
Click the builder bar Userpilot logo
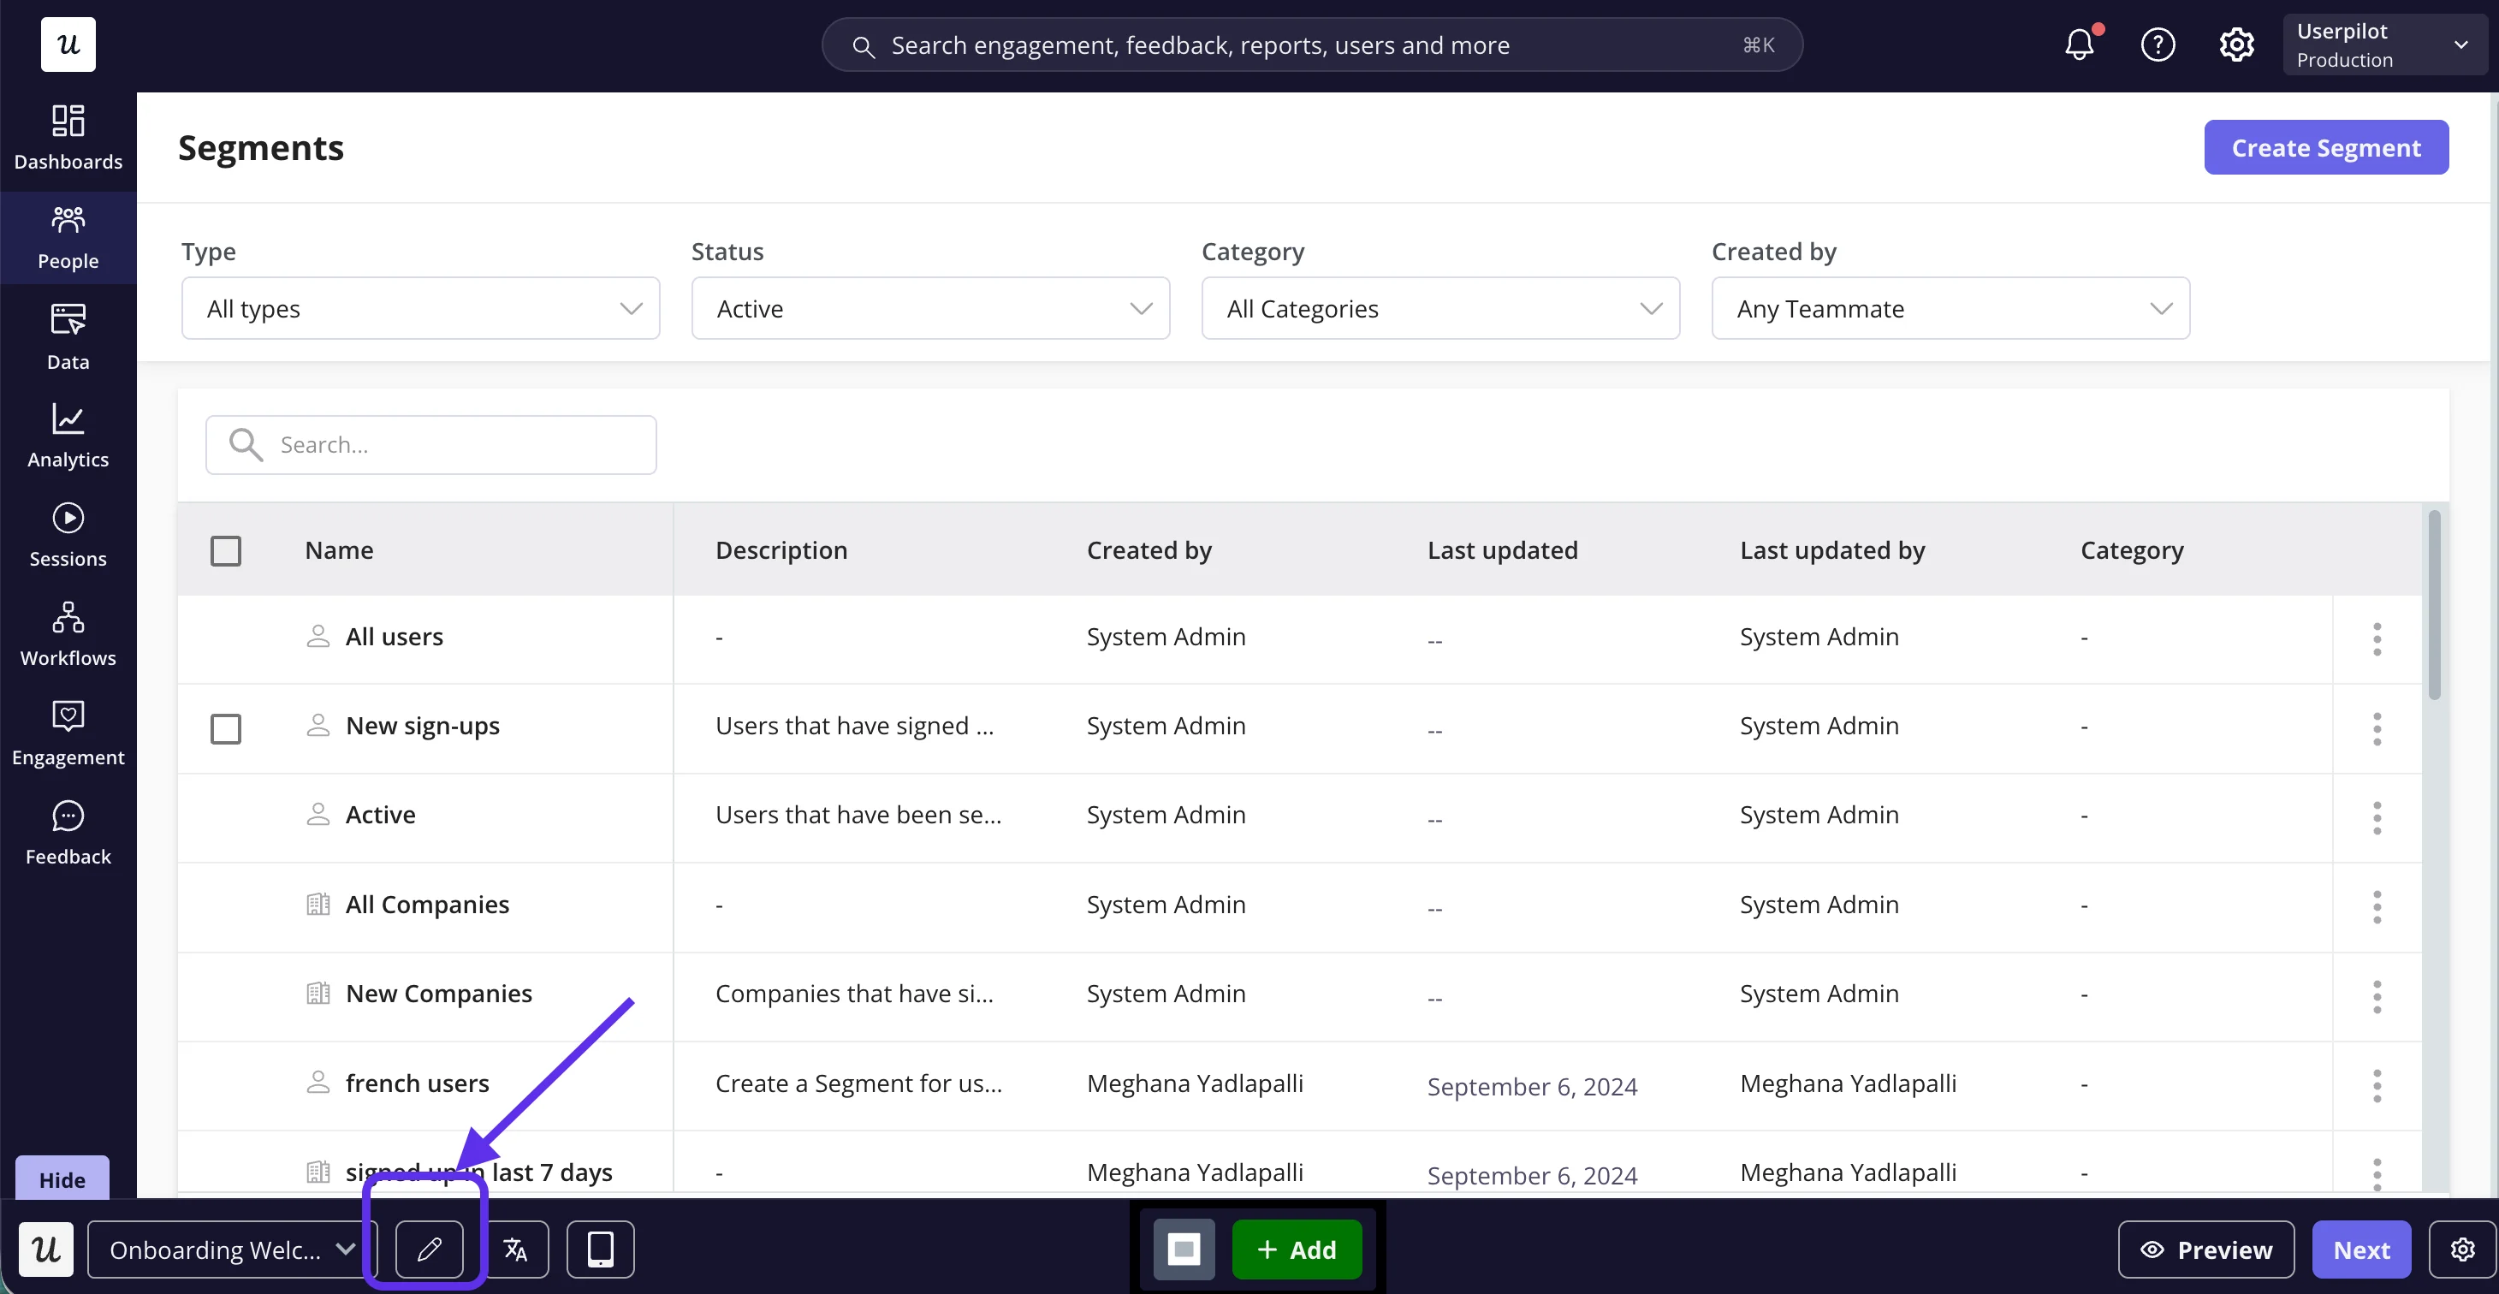(x=45, y=1249)
